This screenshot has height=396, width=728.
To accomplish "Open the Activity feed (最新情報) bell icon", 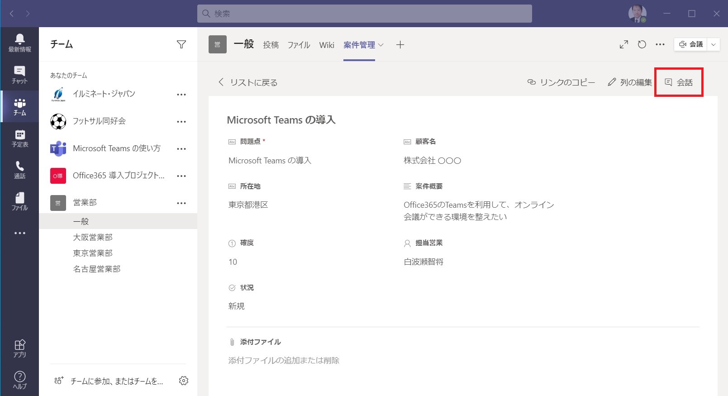I will (x=19, y=43).
